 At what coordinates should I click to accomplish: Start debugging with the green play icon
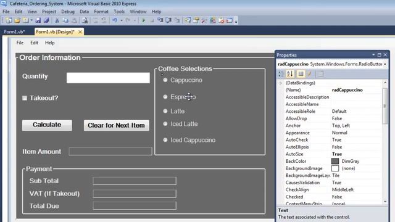144,20
